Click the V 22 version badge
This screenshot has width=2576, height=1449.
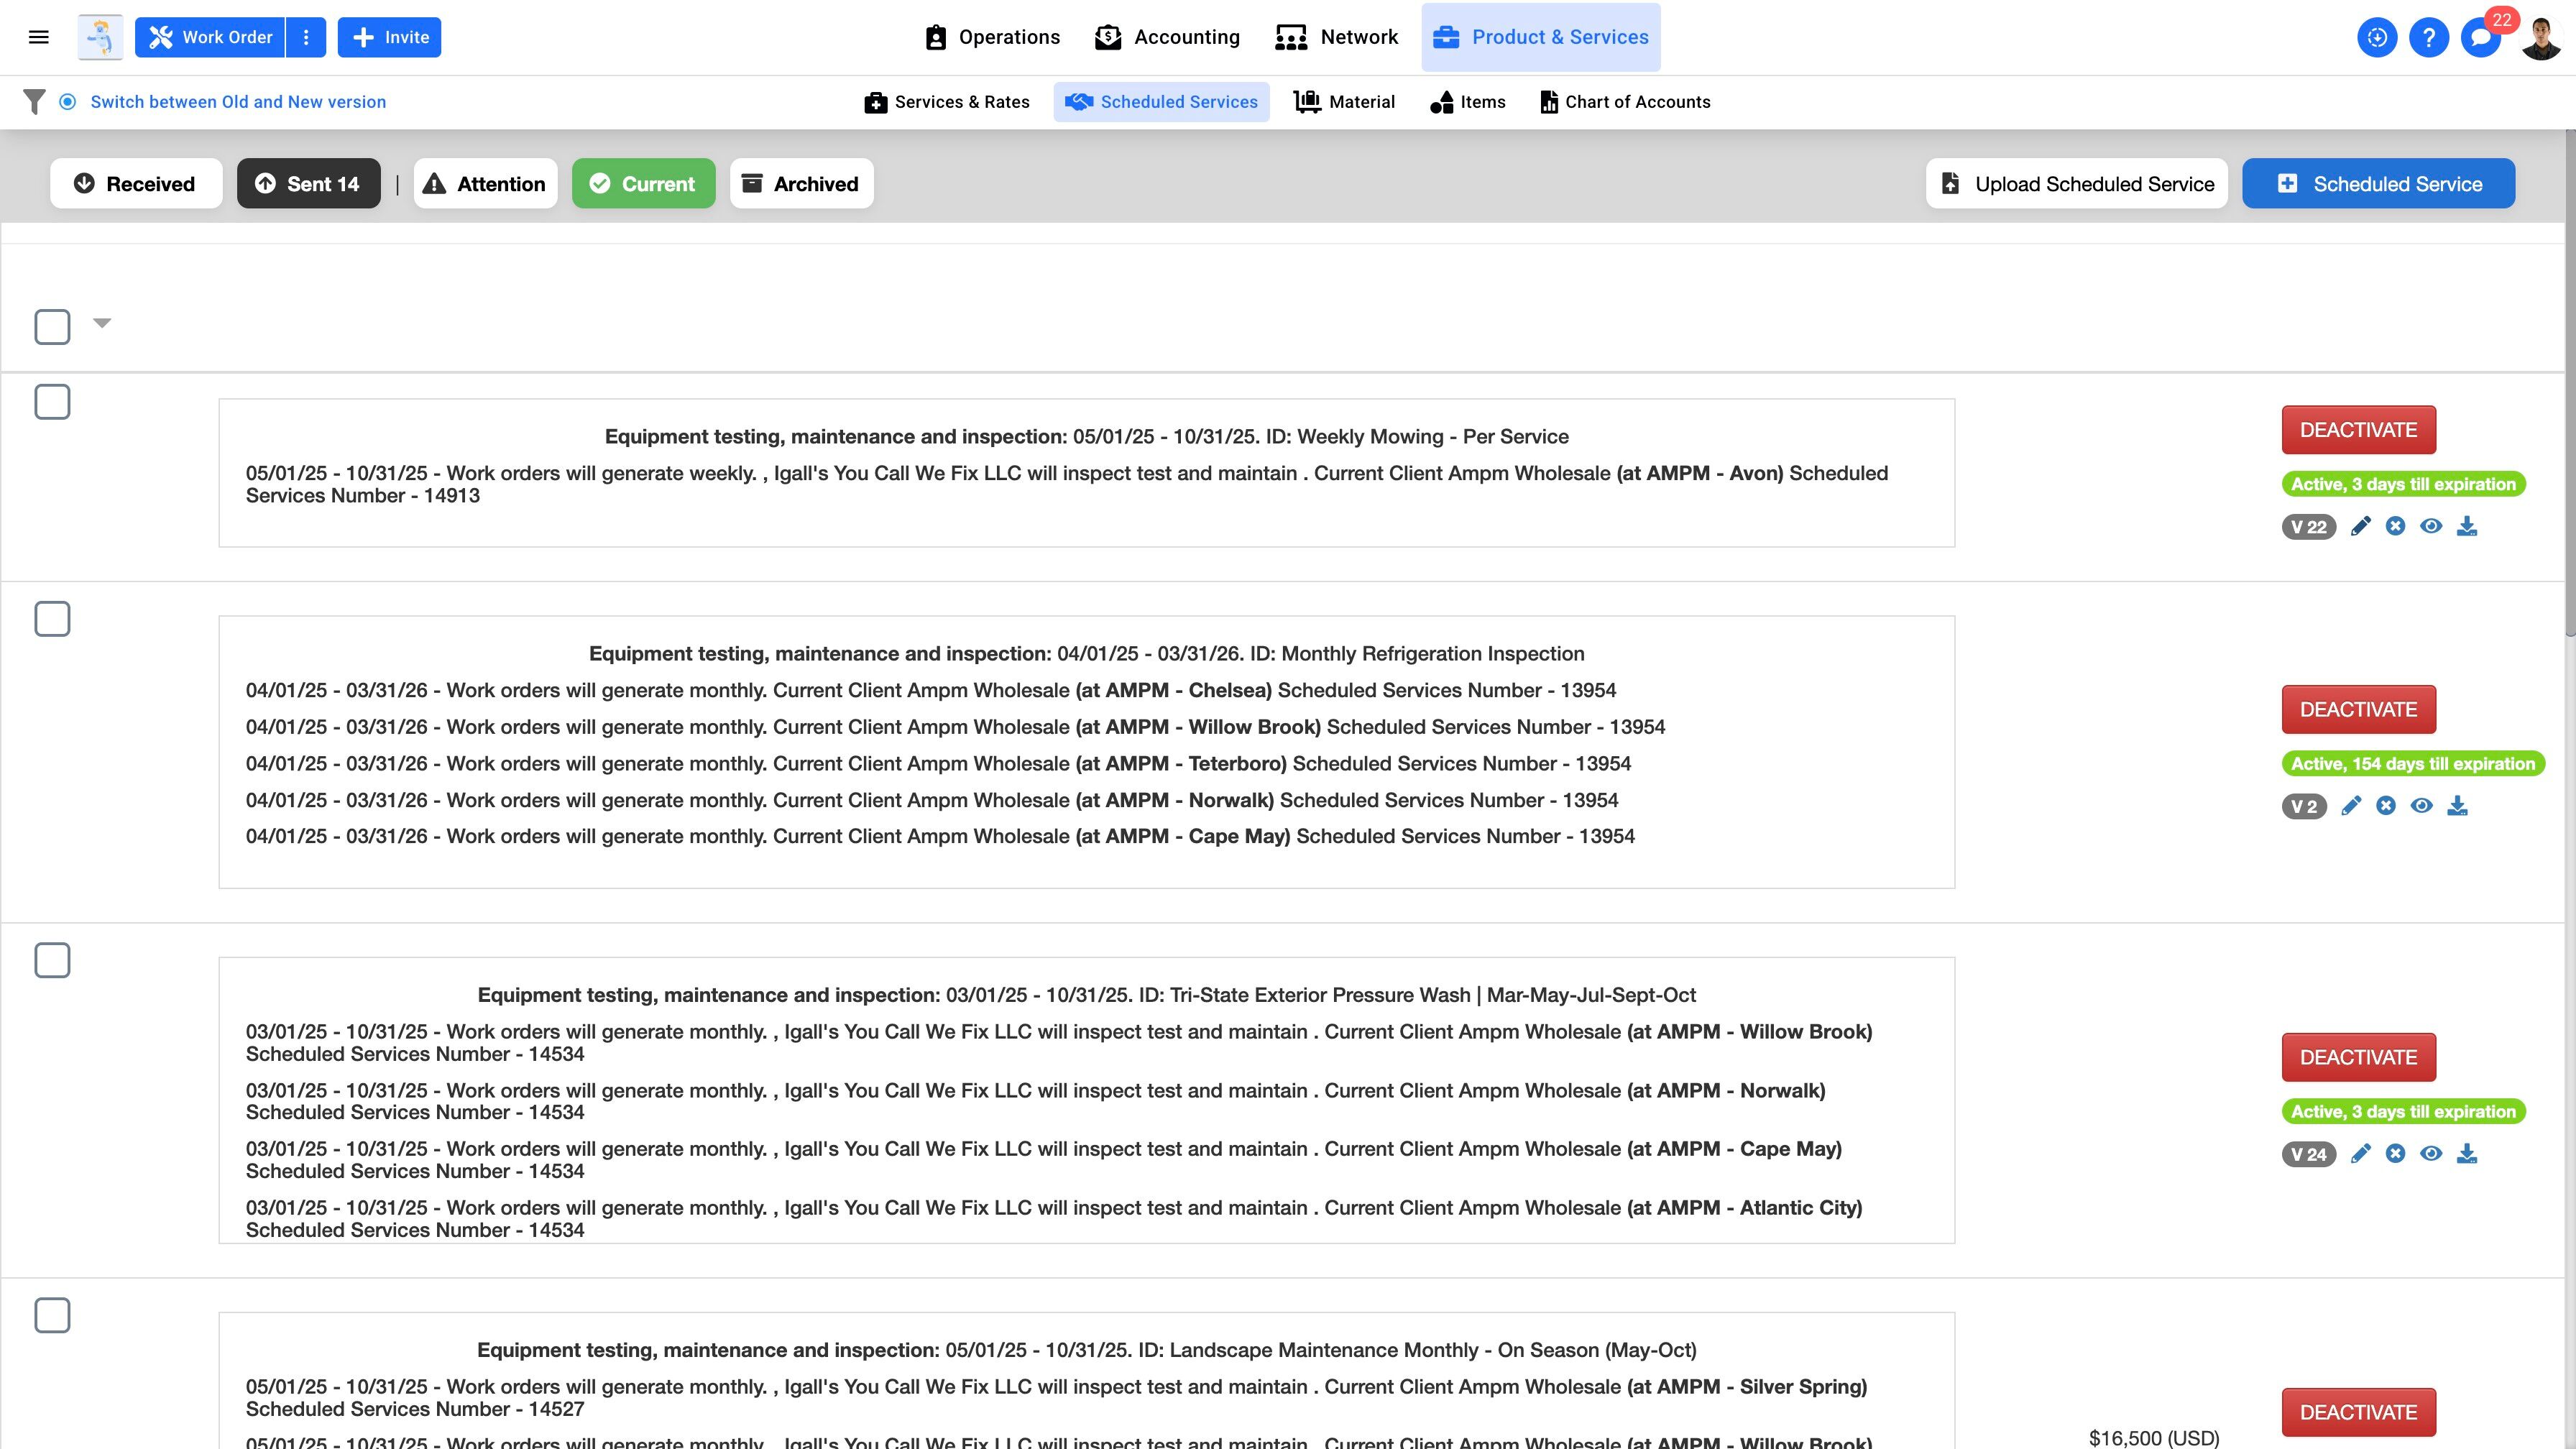pos(2308,527)
